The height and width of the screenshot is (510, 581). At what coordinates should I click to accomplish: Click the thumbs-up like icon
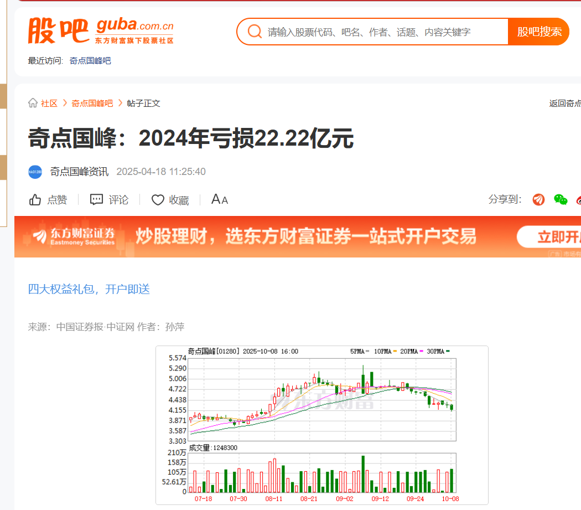point(35,200)
